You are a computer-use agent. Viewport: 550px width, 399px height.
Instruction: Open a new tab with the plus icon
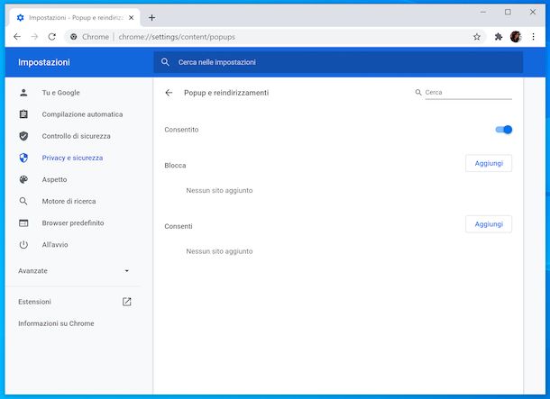coord(151,17)
